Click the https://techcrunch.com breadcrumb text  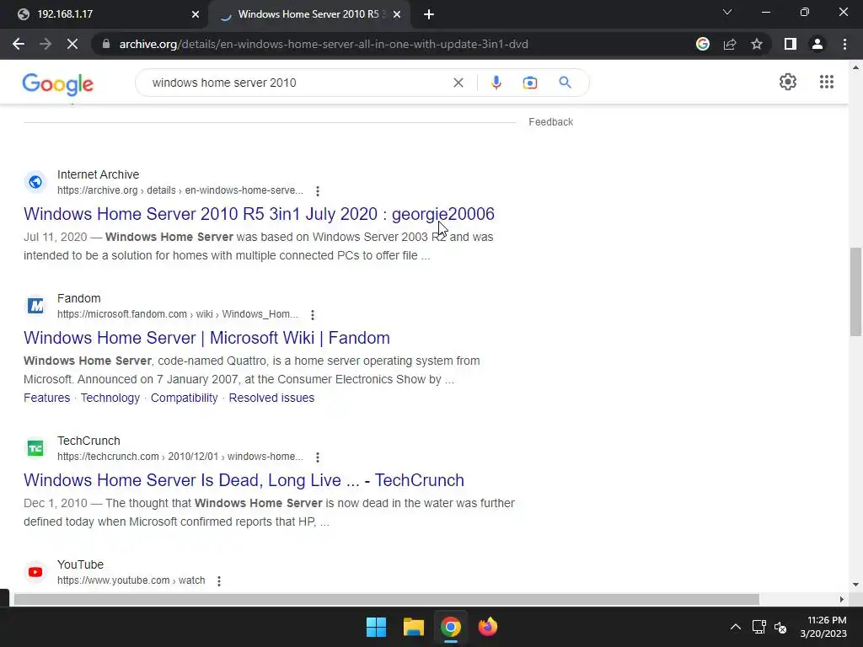[x=108, y=457]
